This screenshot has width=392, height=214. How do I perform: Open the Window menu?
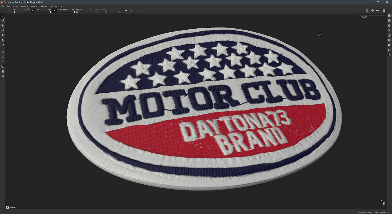click(24, 6)
